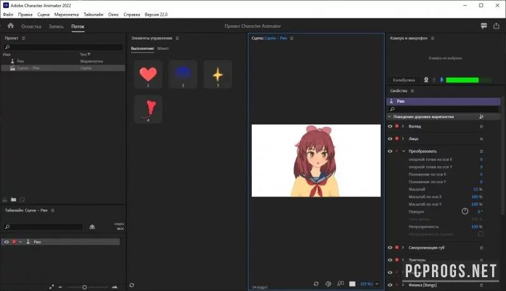Open the Марионетка menu
506x291 pixels.
point(66,15)
